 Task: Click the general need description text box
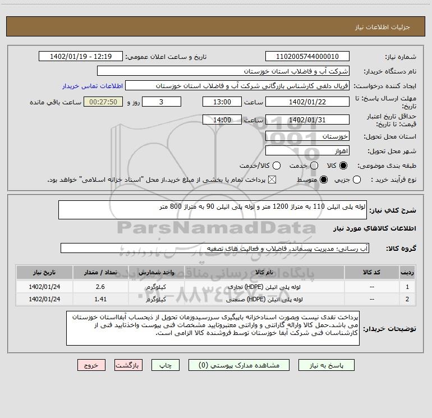click(213, 210)
